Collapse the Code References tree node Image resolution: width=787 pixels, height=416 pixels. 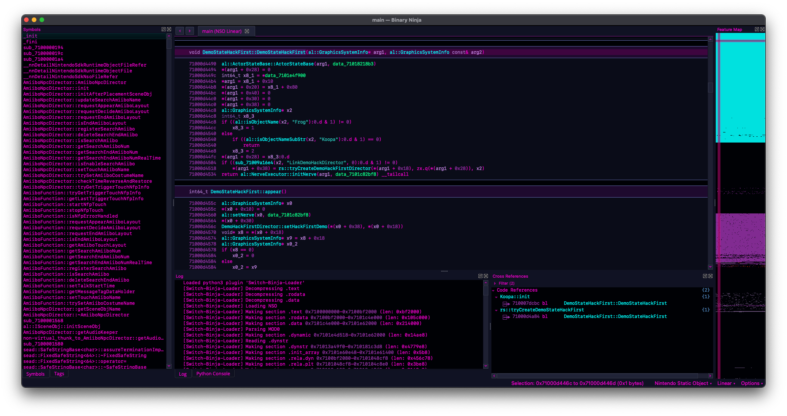click(494, 291)
